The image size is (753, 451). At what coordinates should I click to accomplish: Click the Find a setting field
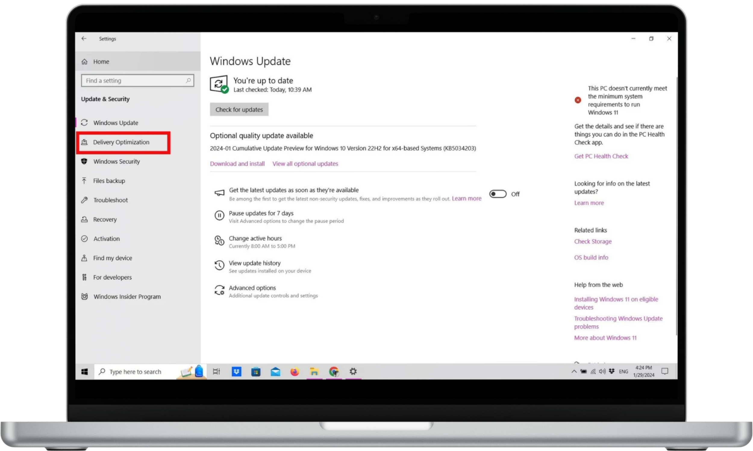(134, 81)
